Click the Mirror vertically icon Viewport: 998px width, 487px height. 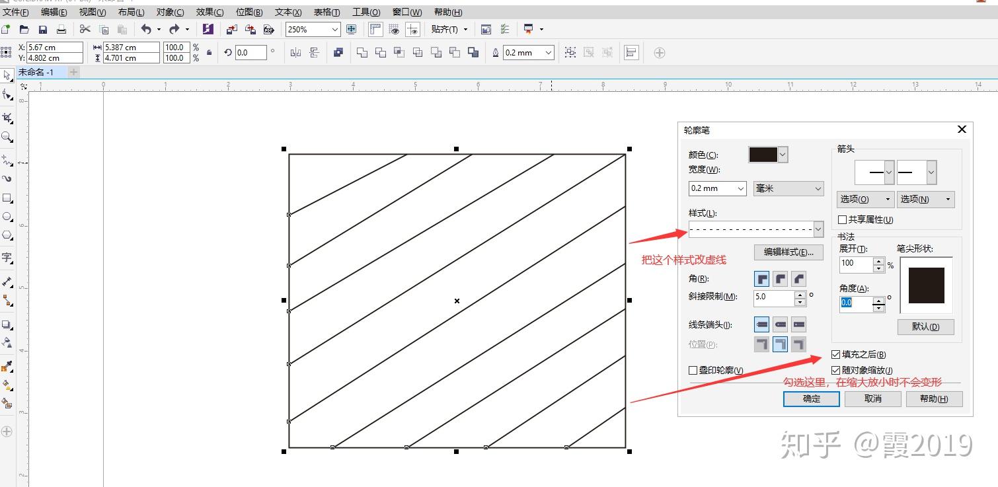[x=314, y=53]
